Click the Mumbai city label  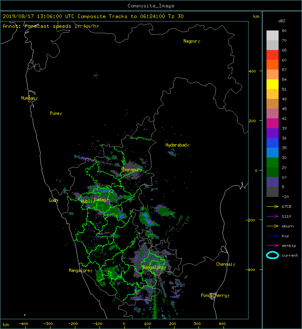click(29, 98)
